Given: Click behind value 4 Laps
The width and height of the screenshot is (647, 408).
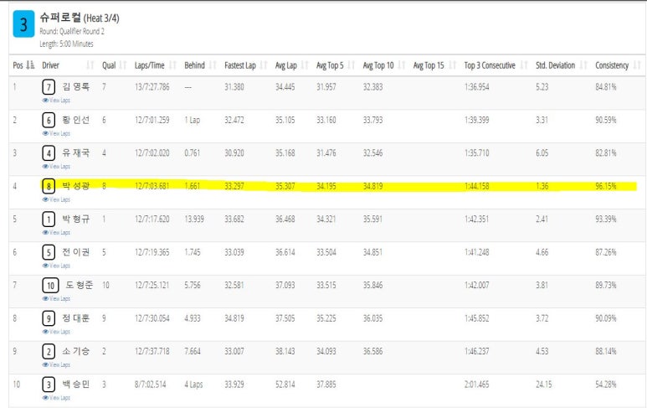Looking at the screenshot, I should [193, 385].
